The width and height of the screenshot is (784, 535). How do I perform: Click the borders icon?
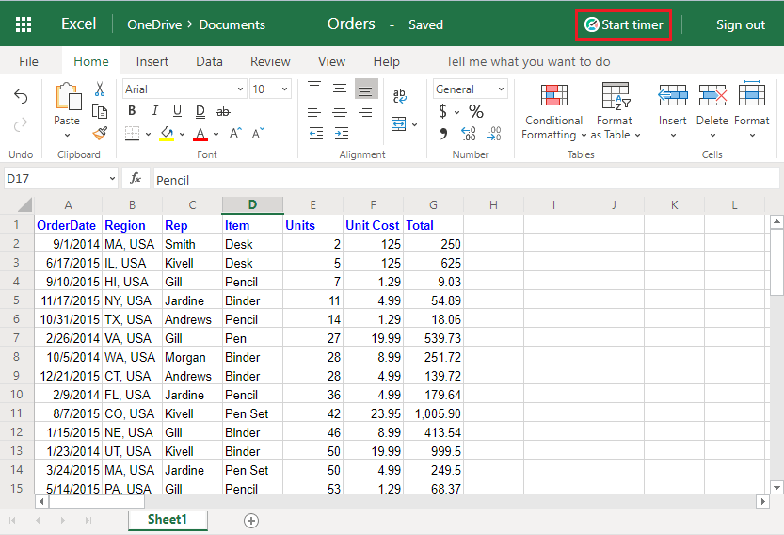(x=132, y=134)
